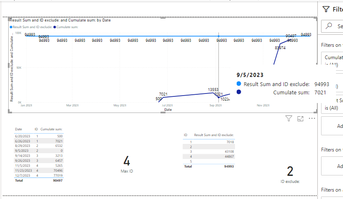Image resolution: width=343 pixels, height=199 pixels.
Task: Click the Jul 2023 axis label
Action: [167, 105]
